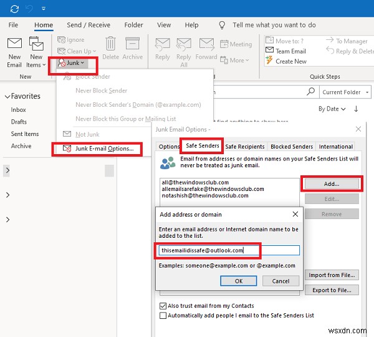Click the Delete trash can icon
374x337 pixels.
(111, 44)
